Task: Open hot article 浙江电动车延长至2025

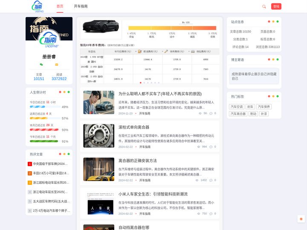Action: (50, 192)
